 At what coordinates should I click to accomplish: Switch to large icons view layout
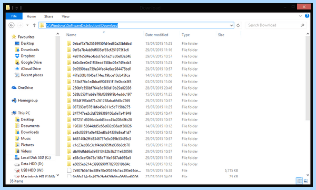[306, 181]
